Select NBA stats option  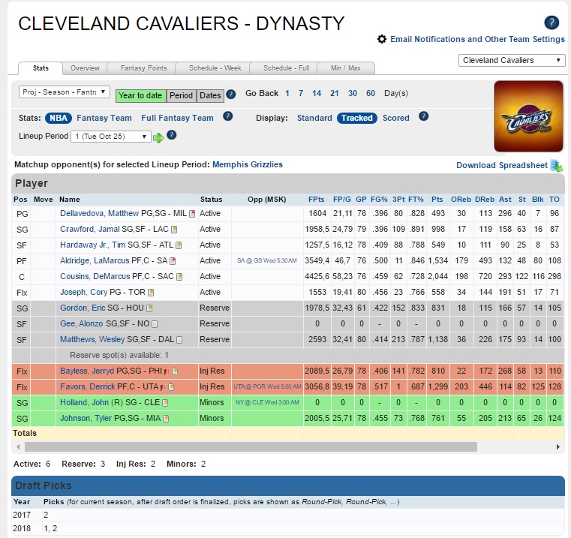[x=59, y=118]
